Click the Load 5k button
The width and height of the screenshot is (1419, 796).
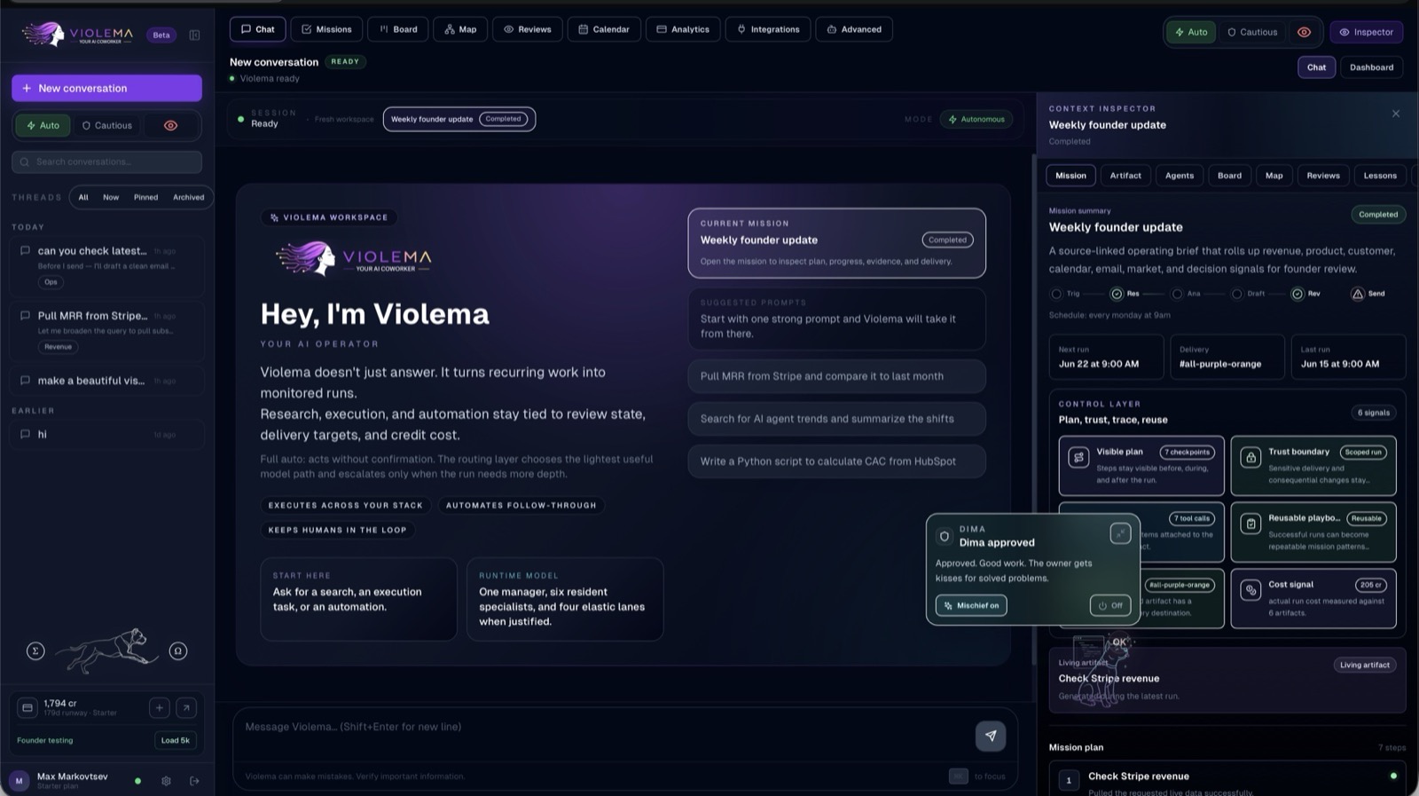tap(175, 741)
